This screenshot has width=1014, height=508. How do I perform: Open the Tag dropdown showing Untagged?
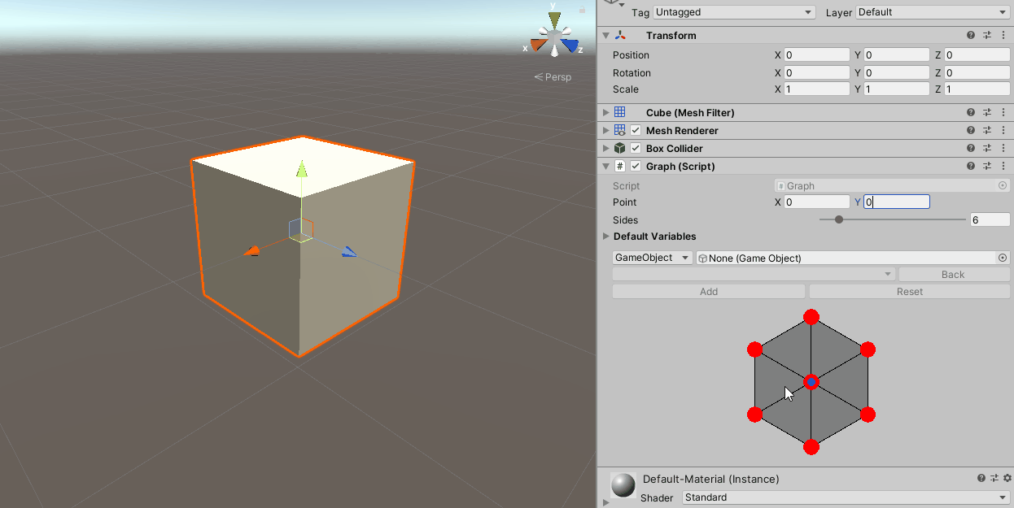(733, 12)
